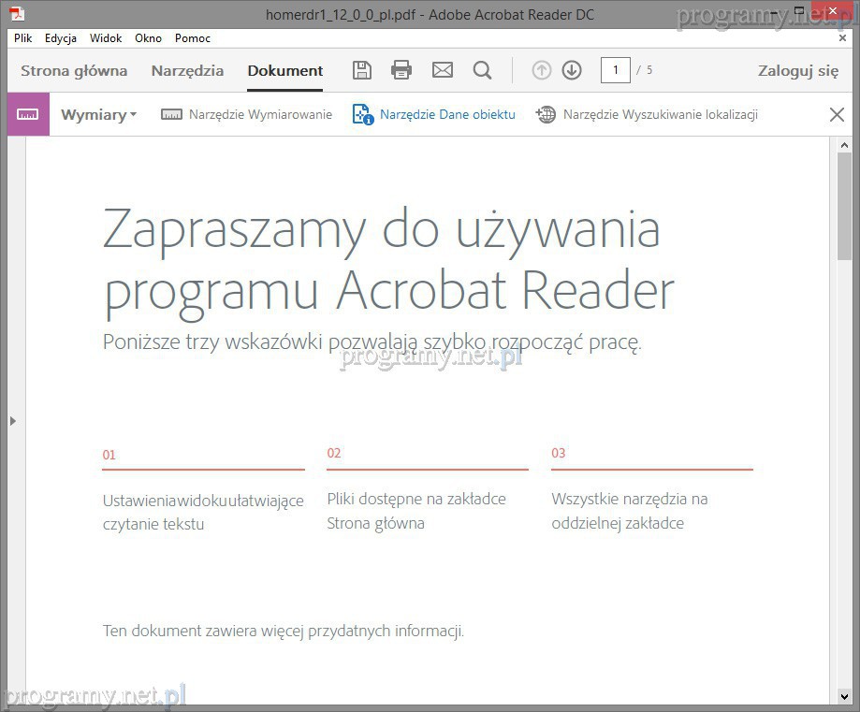
Task: Click the Zaloguj się sign-in button
Action: (797, 70)
